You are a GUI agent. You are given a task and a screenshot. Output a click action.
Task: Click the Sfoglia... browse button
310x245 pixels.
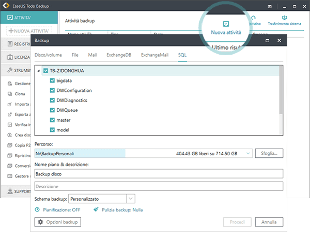pos(269,153)
